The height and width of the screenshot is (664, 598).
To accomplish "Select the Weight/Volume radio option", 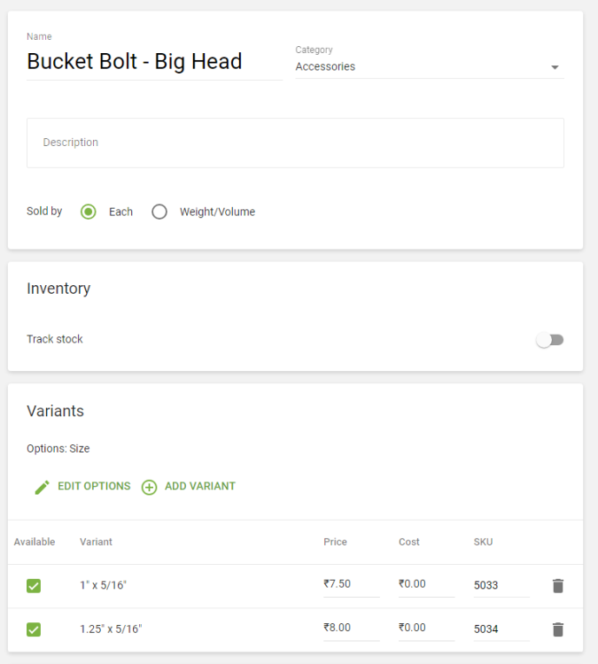I will [159, 212].
